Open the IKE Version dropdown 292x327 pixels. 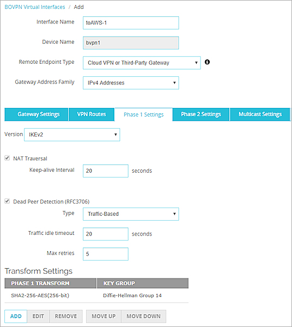click(x=72, y=135)
